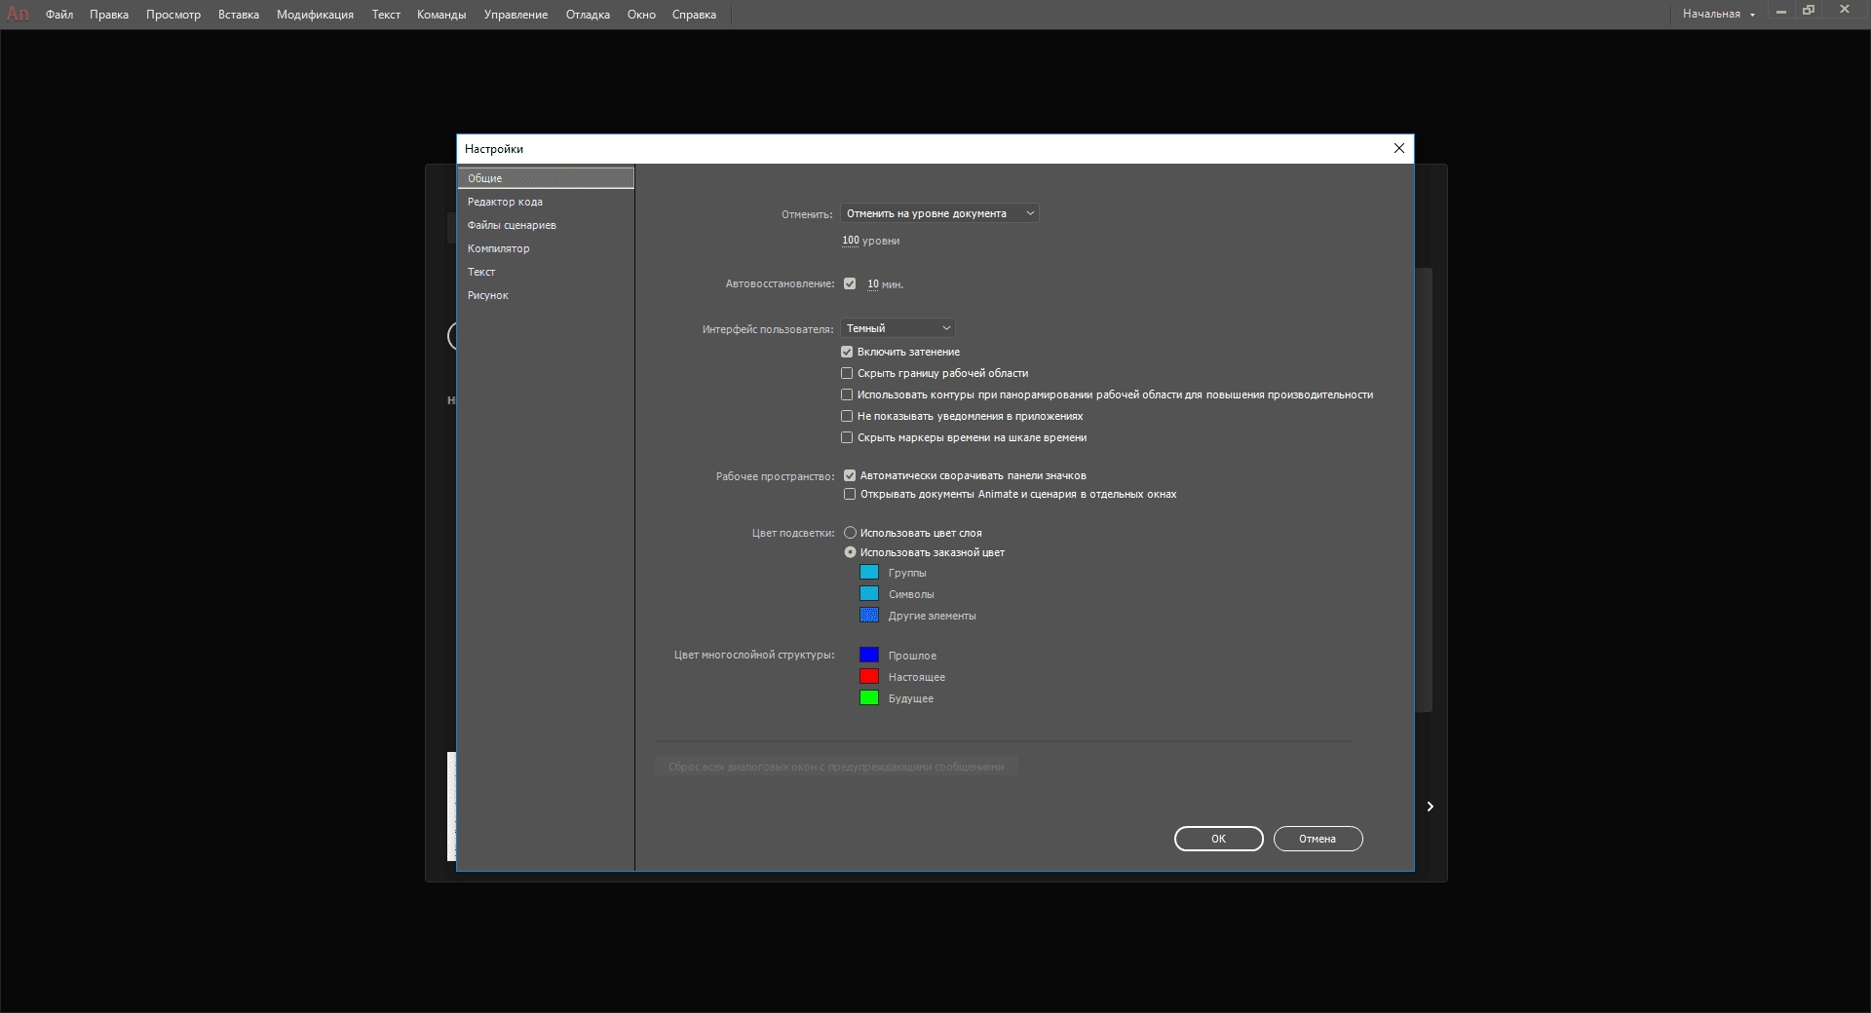1871x1013 pixels.
Task: Click Отмена to cancel settings
Action: [1317, 839]
